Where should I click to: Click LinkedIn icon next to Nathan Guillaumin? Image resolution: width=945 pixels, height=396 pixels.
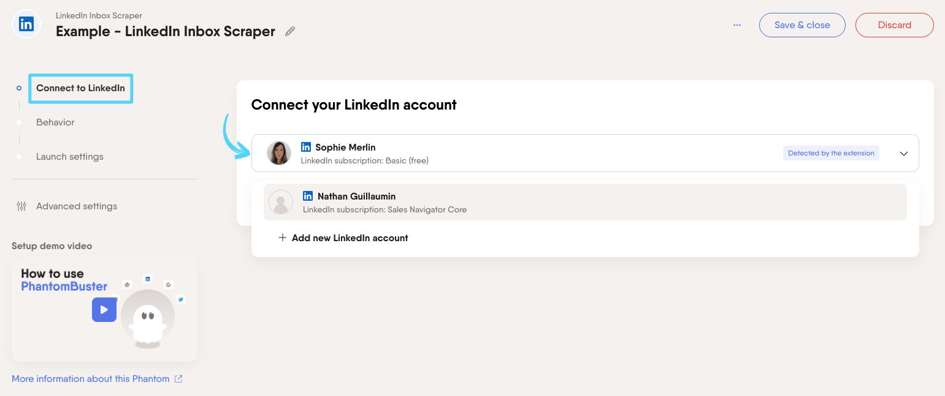pos(308,196)
